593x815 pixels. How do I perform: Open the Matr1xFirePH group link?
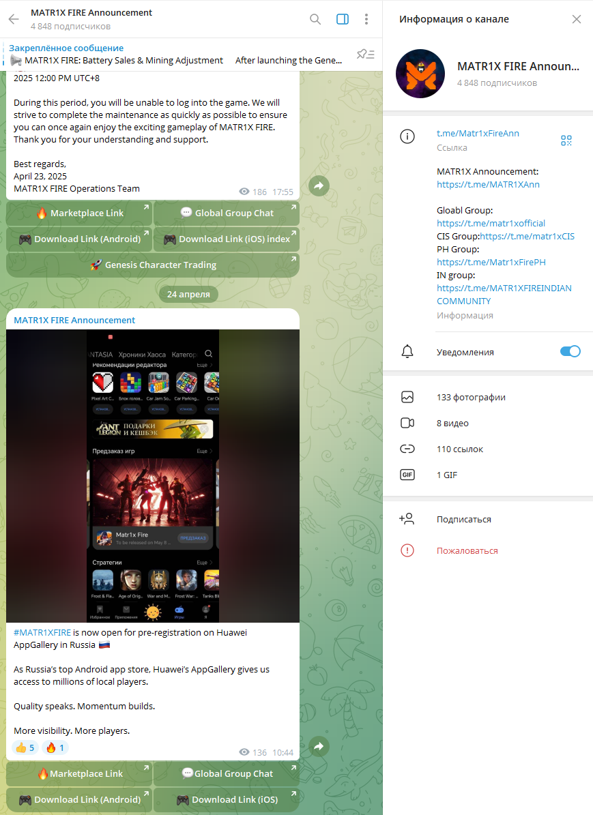pos(491,263)
